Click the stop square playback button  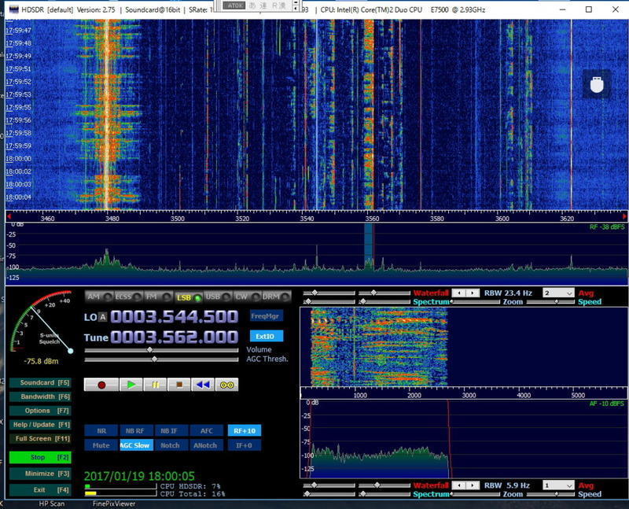(x=179, y=385)
